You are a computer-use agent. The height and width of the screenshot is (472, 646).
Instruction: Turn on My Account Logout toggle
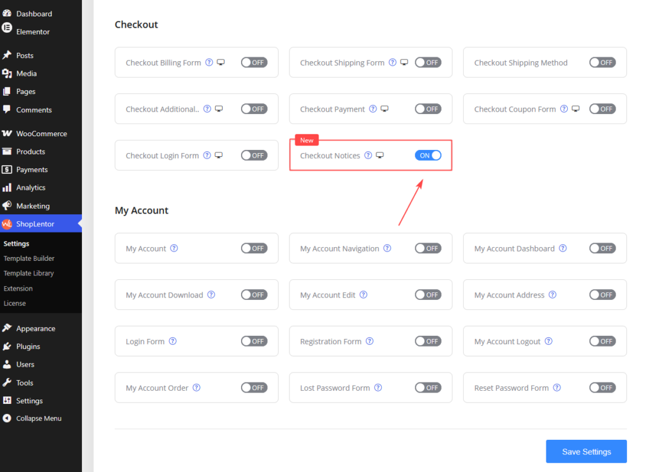click(602, 342)
